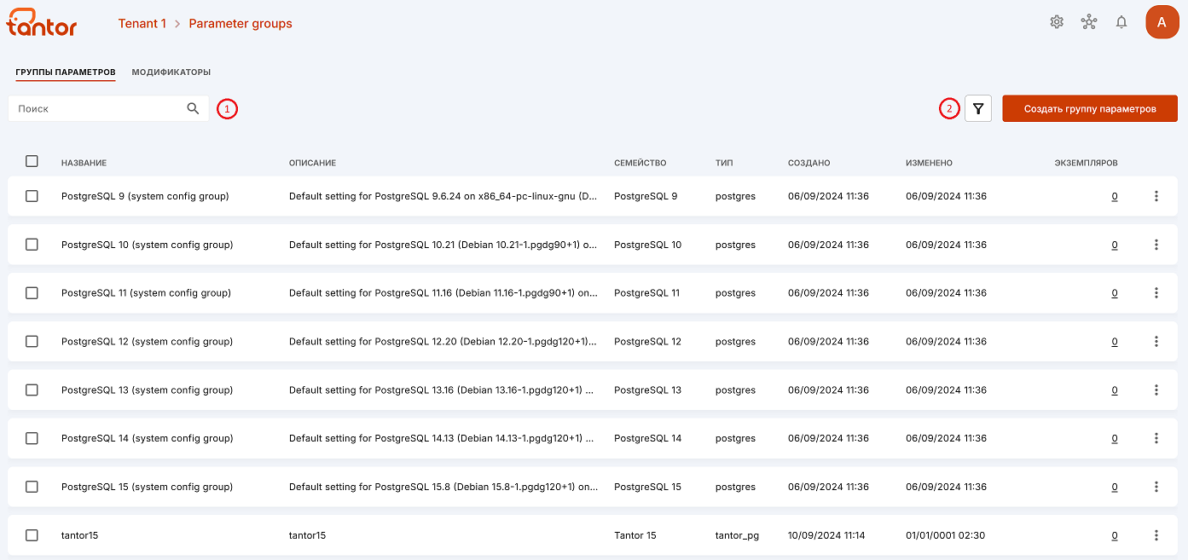Open actions menu for PostgreSQL 13 row
The image size is (1188, 560).
(x=1156, y=390)
